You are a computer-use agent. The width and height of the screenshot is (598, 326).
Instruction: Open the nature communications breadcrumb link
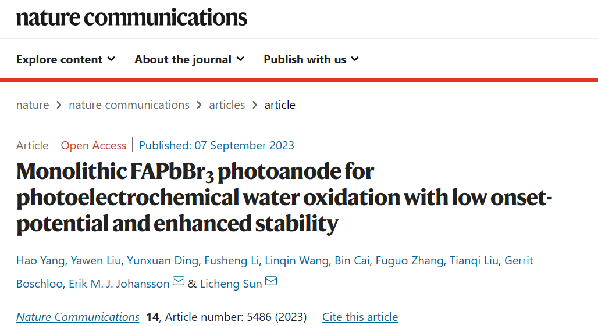coord(129,105)
